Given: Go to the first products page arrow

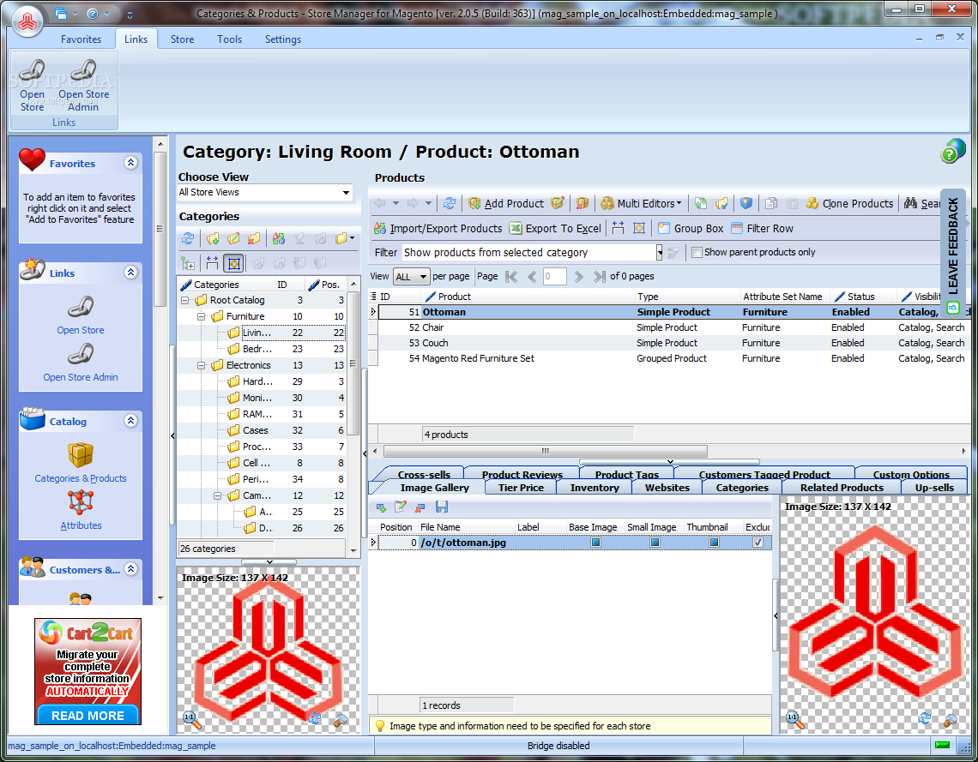Looking at the screenshot, I should point(511,277).
